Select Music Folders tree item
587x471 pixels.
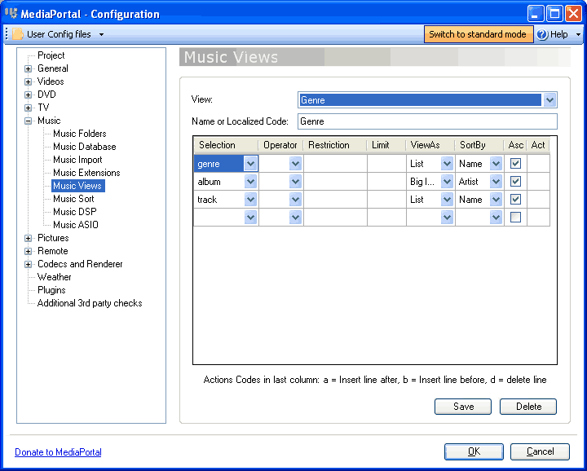coord(80,134)
